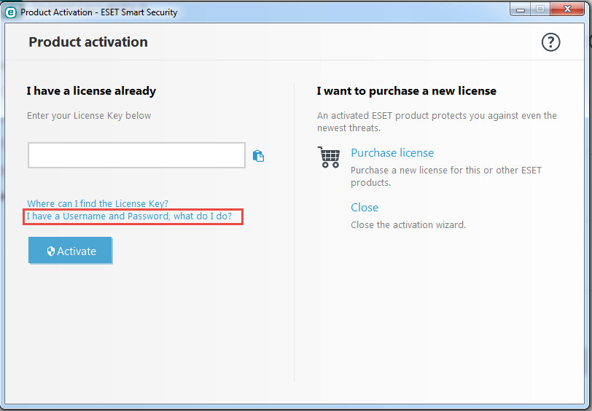
Task: Click "I want to purchase a new license" heading
Action: (406, 91)
